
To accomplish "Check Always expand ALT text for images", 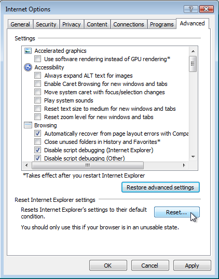I will click(38, 76).
